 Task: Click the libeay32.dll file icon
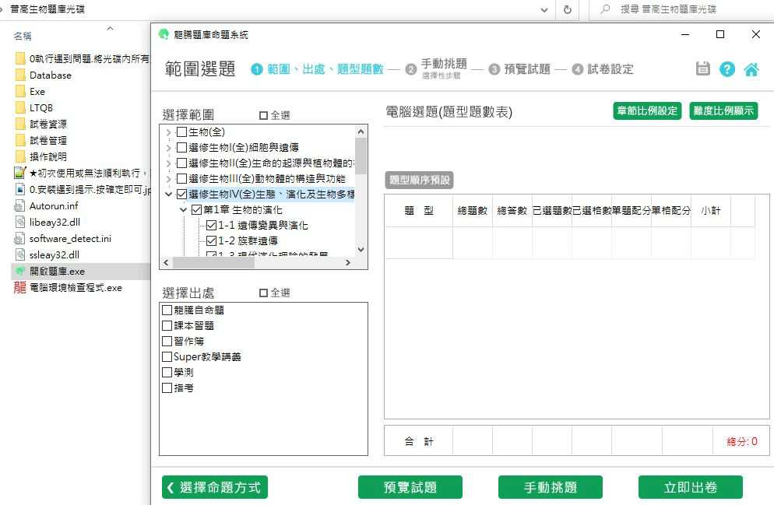coord(19,222)
